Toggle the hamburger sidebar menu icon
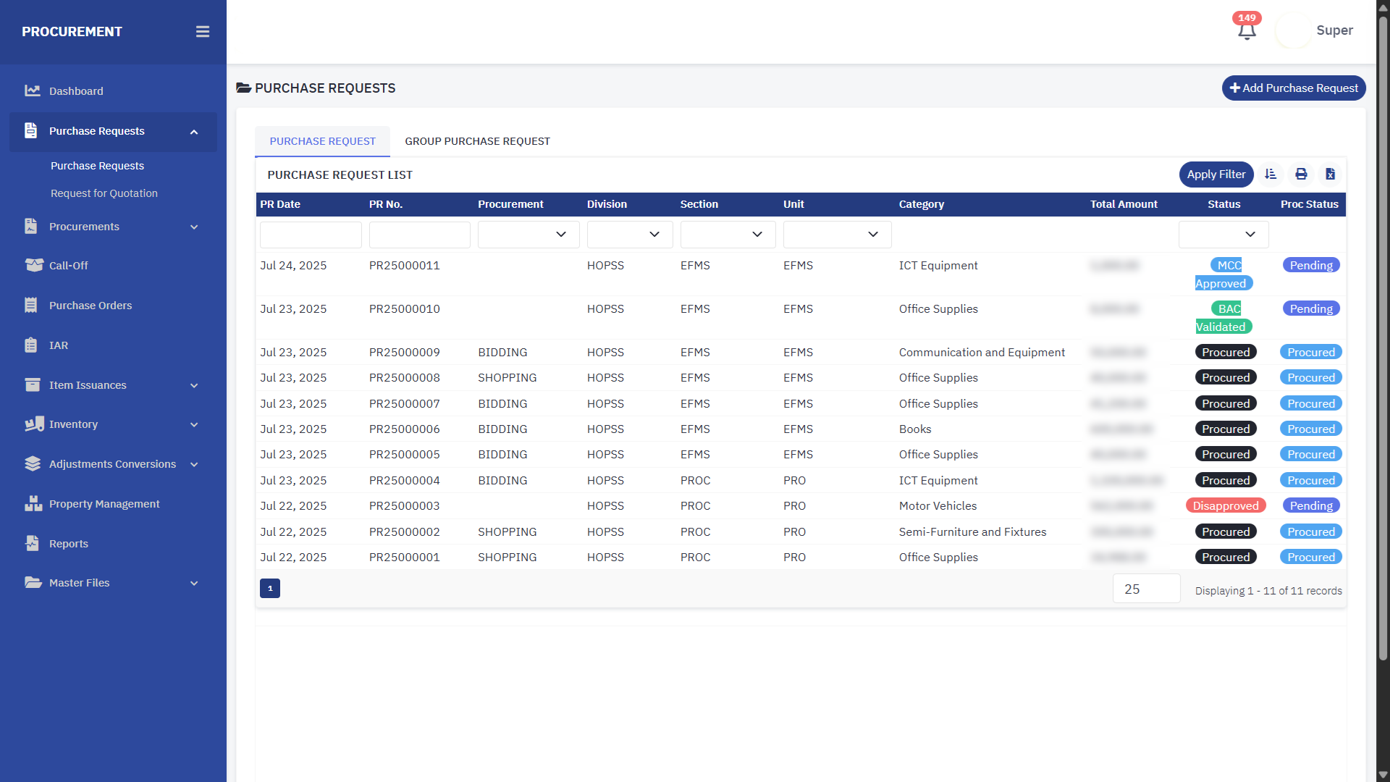The width and height of the screenshot is (1390, 782). 203,32
